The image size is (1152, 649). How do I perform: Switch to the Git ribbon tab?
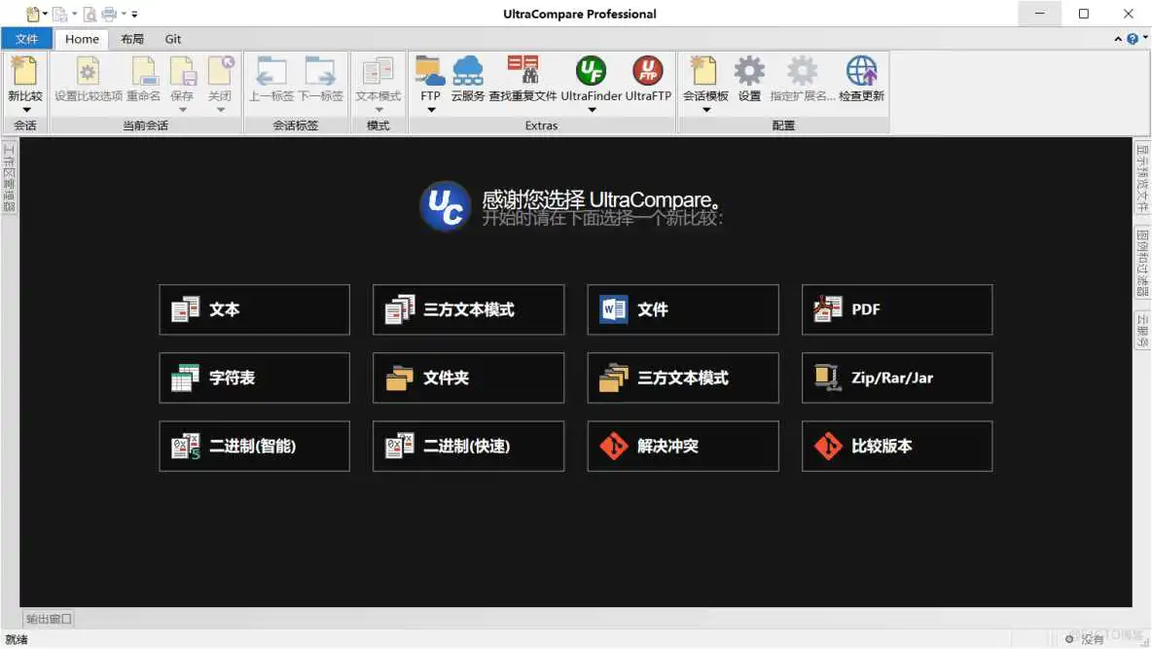[172, 39]
